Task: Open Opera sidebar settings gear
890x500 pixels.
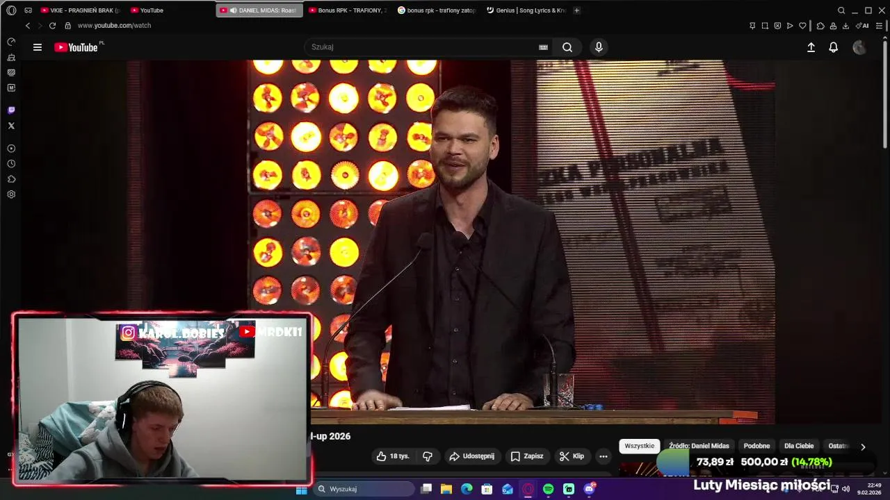Action: 11,194
